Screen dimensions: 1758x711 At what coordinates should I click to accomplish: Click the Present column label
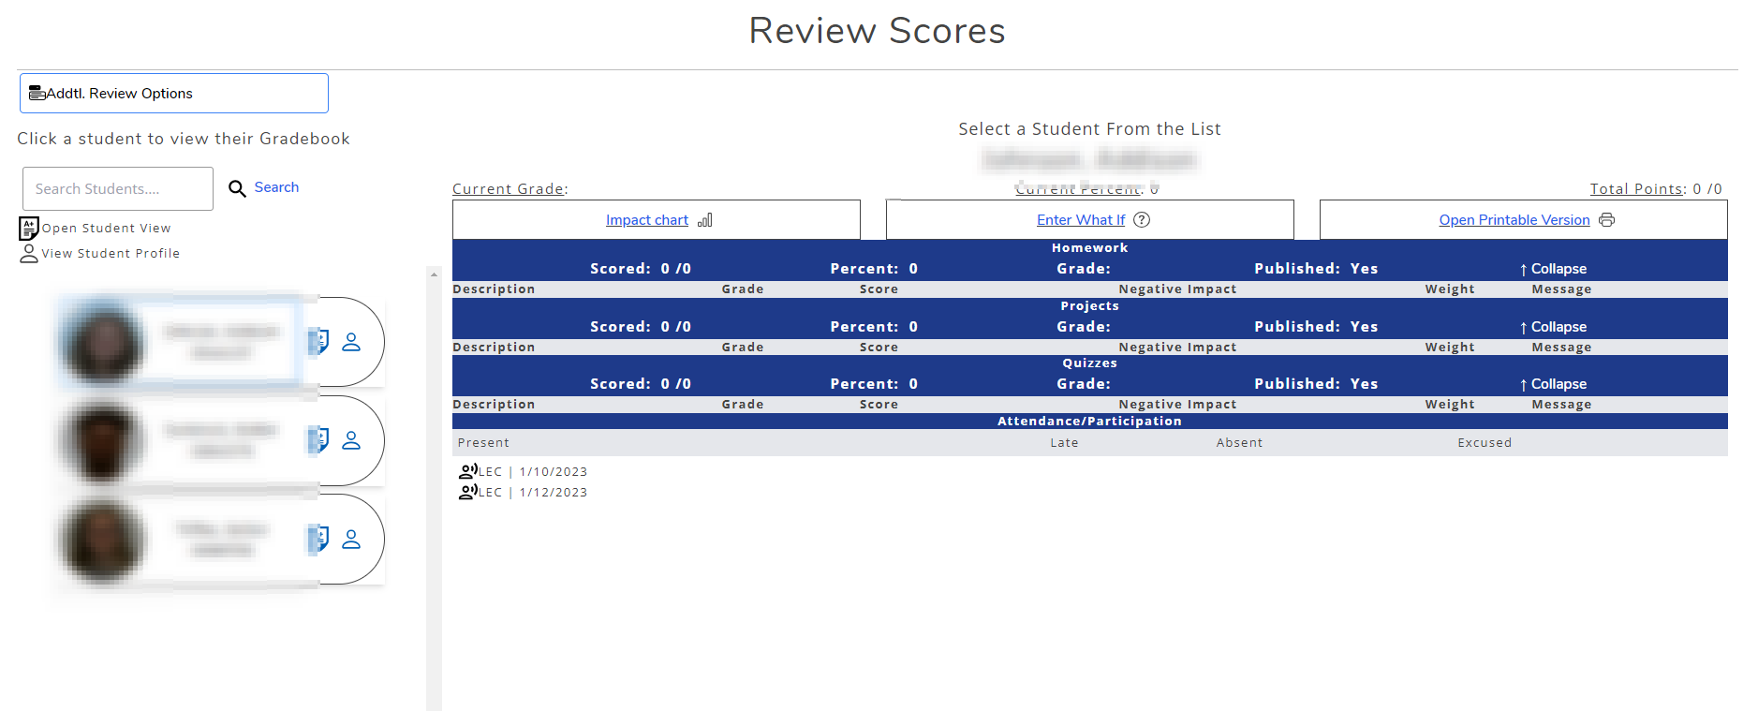[483, 443]
